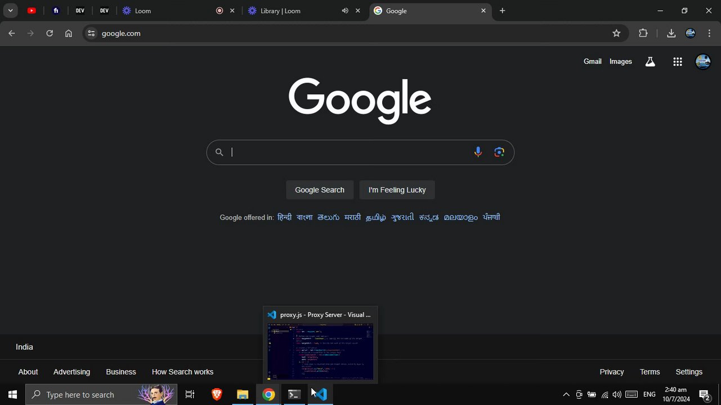Switch Google to Marathi (मराठी)
Image resolution: width=721 pixels, height=405 pixels.
pyautogui.click(x=352, y=217)
